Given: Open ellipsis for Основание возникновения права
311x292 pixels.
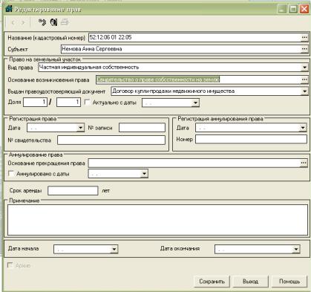Looking at the screenshot, I should coord(304,80).
